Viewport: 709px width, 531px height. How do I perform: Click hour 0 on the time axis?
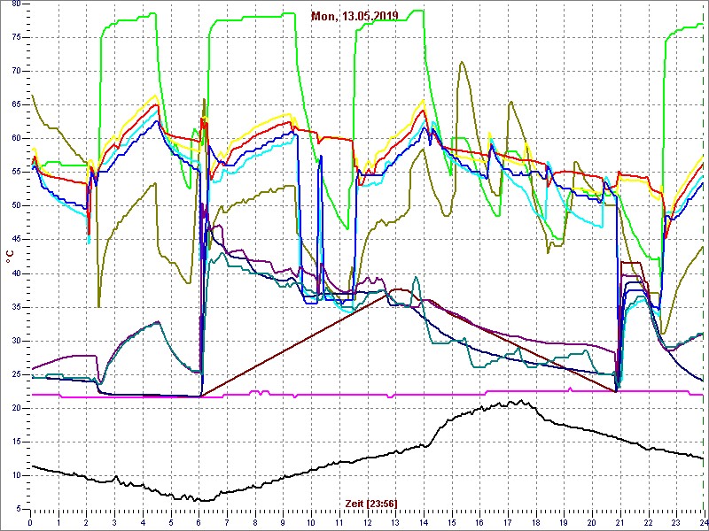30,522
